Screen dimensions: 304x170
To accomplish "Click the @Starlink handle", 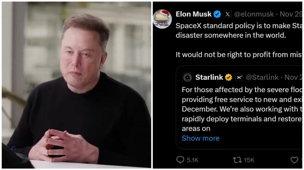I will coord(262,77).
